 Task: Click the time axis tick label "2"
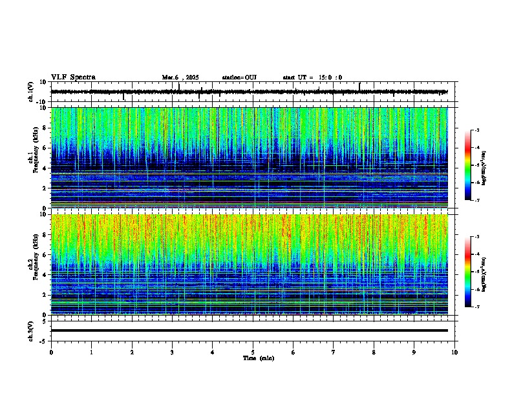click(132, 352)
